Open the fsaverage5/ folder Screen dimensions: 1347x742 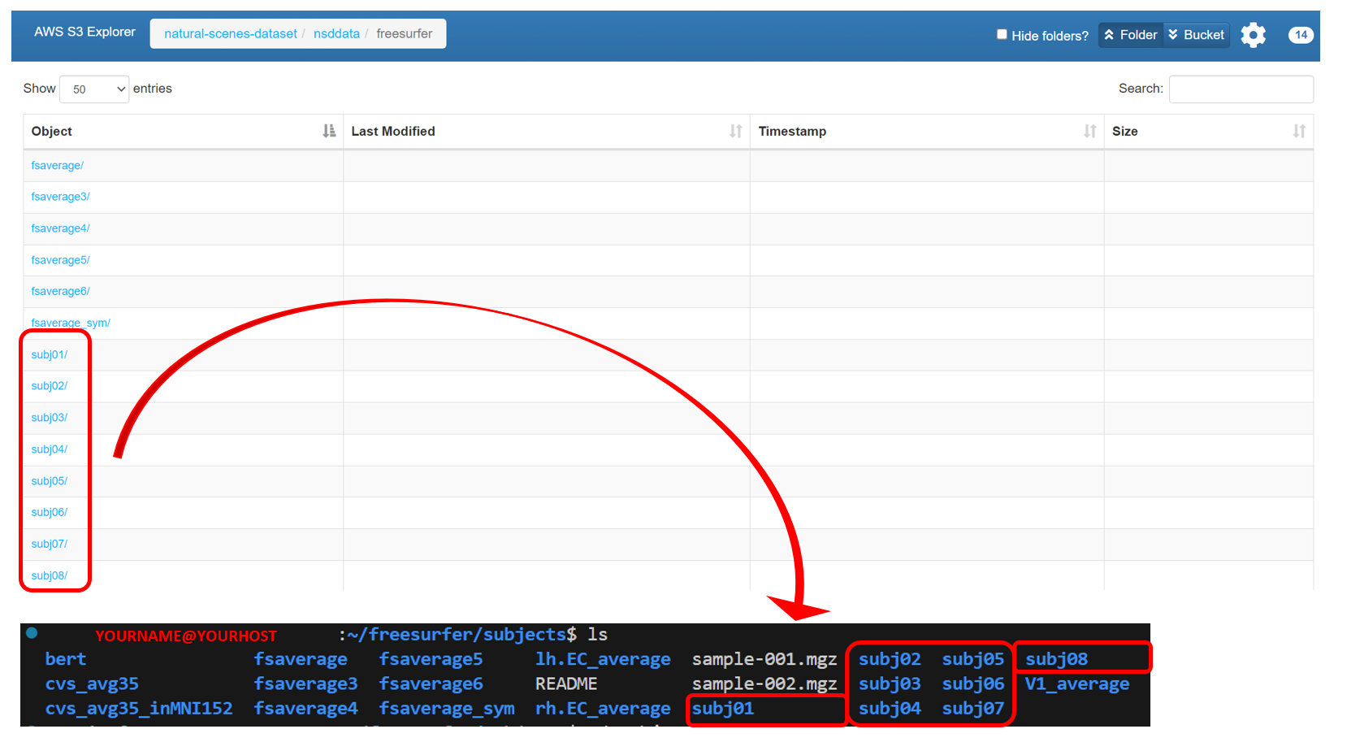pyautogui.click(x=60, y=260)
